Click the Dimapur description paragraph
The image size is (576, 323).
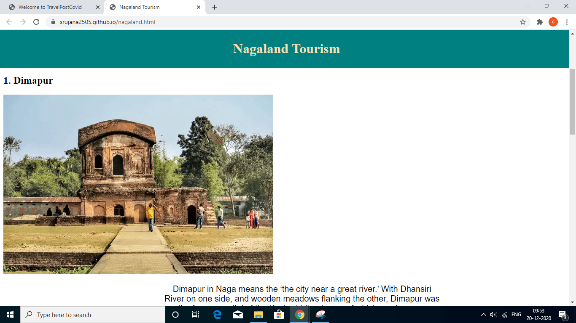[x=302, y=296]
